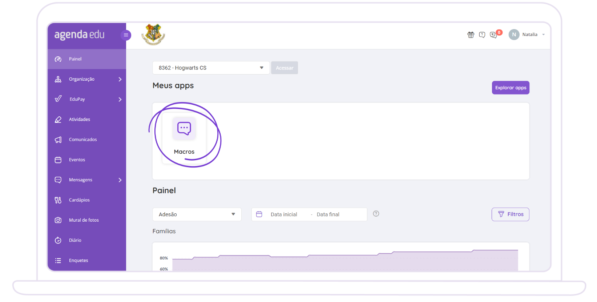
Task: Click the Organização hierarchy icon
Action: pos(58,79)
